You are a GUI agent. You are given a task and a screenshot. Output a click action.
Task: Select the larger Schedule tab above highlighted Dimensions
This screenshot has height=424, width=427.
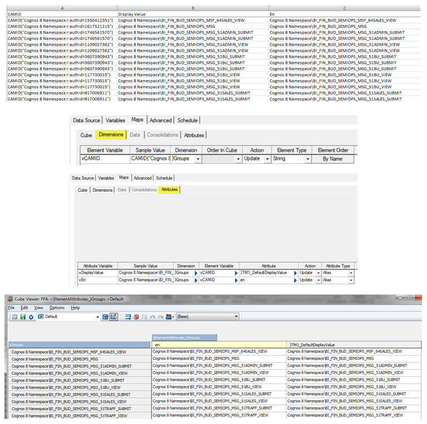pos(187,120)
